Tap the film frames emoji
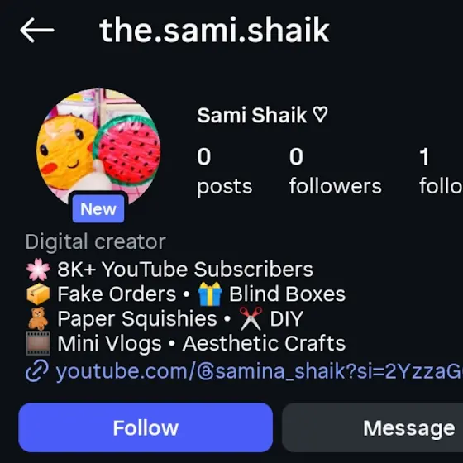 [x=38, y=343]
